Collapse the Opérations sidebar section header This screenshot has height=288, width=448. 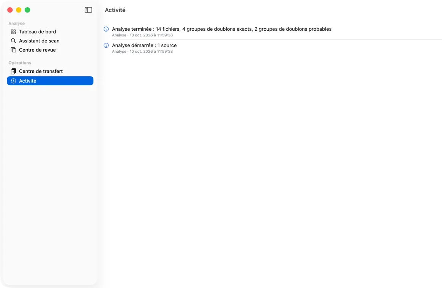(x=20, y=63)
